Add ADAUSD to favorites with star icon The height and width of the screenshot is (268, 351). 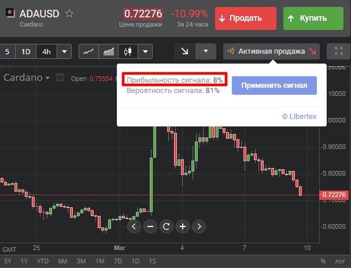(x=69, y=13)
